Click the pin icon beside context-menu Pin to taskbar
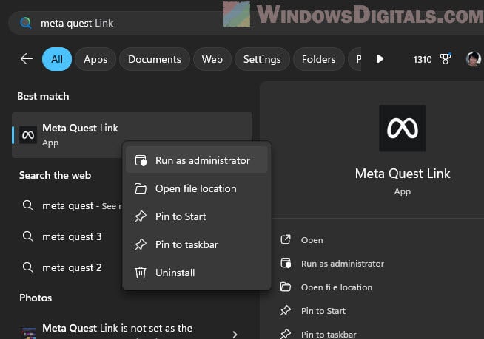The height and width of the screenshot is (339, 484). pos(141,244)
